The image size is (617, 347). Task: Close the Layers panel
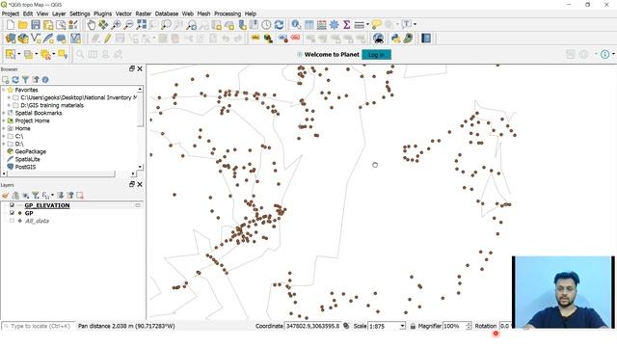[x=140, y=184]
